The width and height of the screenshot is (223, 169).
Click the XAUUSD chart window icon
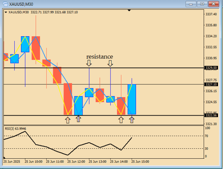click(5, 4)
